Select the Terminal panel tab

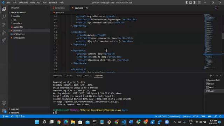(99, 76)
